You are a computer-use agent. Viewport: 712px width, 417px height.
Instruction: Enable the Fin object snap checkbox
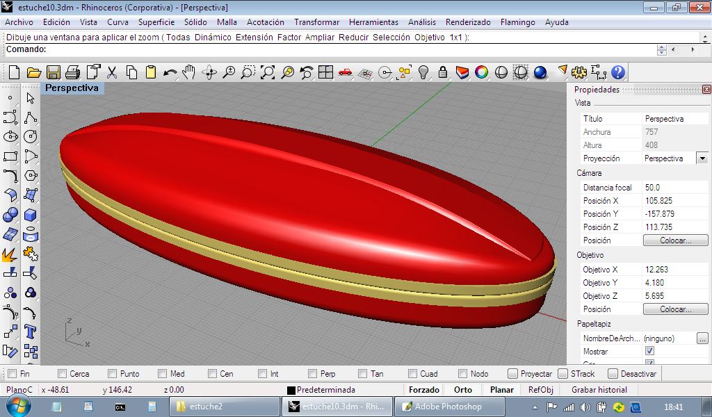tap(13, 374)
